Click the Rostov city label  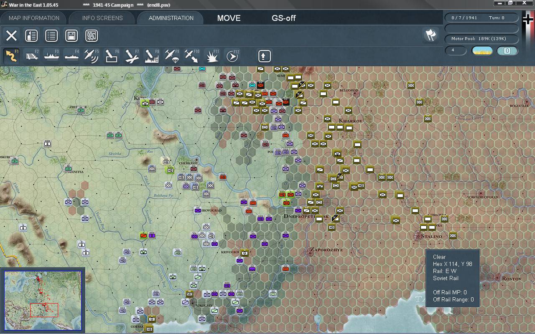pyautogui.click(x=512, y=278)
